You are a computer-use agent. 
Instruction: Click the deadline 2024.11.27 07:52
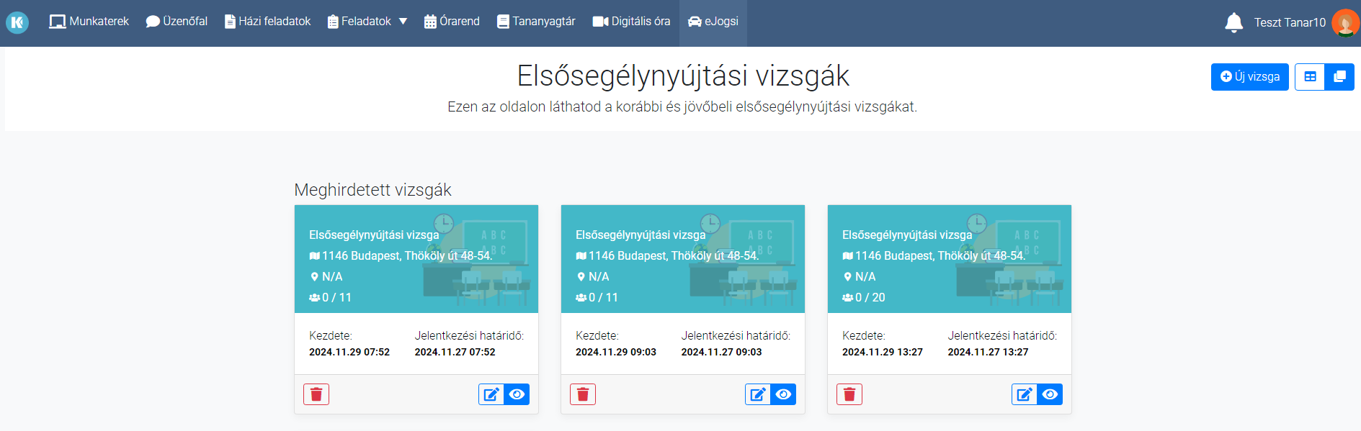(x=455, y=352)
